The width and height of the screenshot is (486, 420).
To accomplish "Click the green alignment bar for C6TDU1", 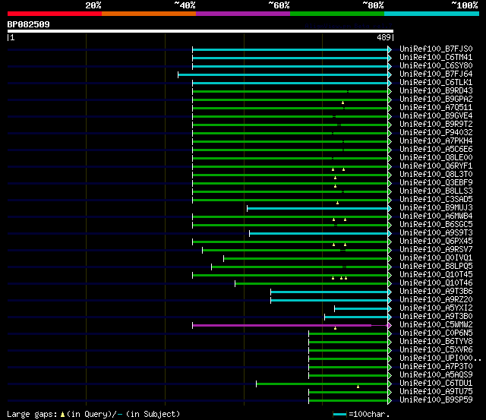I will coord(322,384).
